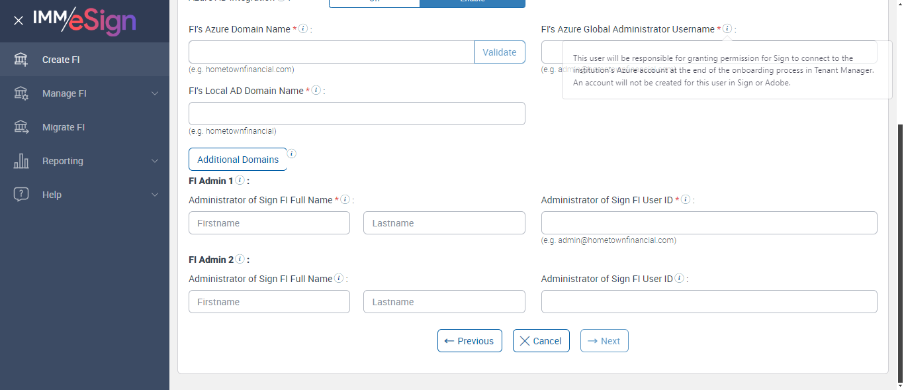Expand the Manage FI chevron

pyautogui.click(x=155, y=93)
